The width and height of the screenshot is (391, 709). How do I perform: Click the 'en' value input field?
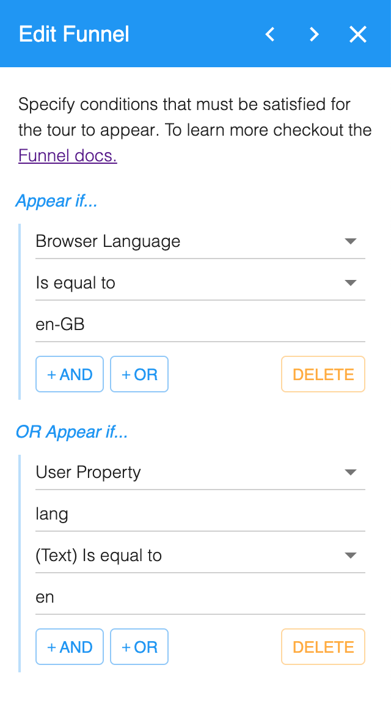click(x=200, y=597)
